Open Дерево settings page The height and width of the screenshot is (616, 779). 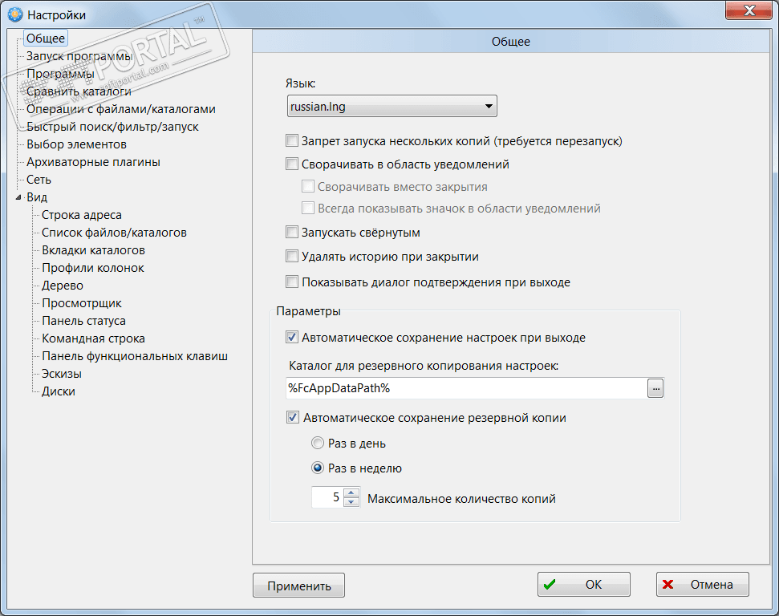tap(63, 286)
